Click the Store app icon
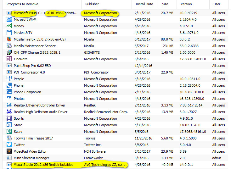Image resolution: width=231 pixels, height=169 pixels. coord(9,125)
